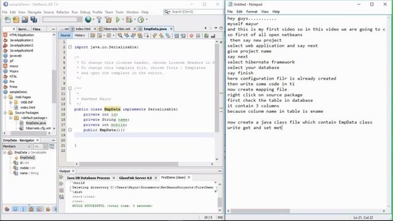Click the Debug Project toolbar icon
Screen dimensions: 393x221
(x=129, y=20)
